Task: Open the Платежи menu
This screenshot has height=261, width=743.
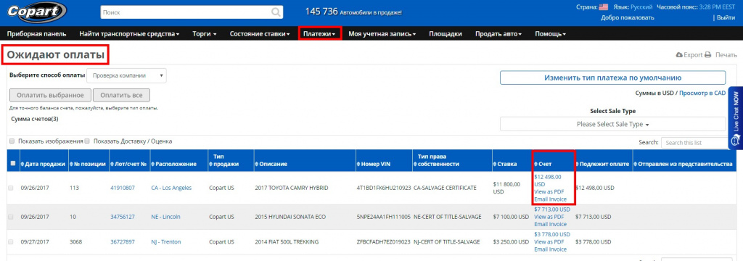Action: click(x=320, y=34)
